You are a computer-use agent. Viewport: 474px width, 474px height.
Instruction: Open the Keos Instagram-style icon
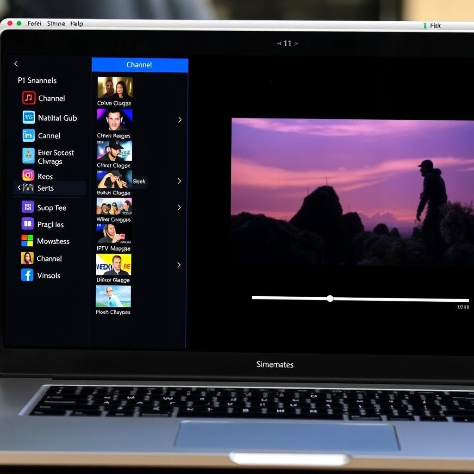pos(28,175)
